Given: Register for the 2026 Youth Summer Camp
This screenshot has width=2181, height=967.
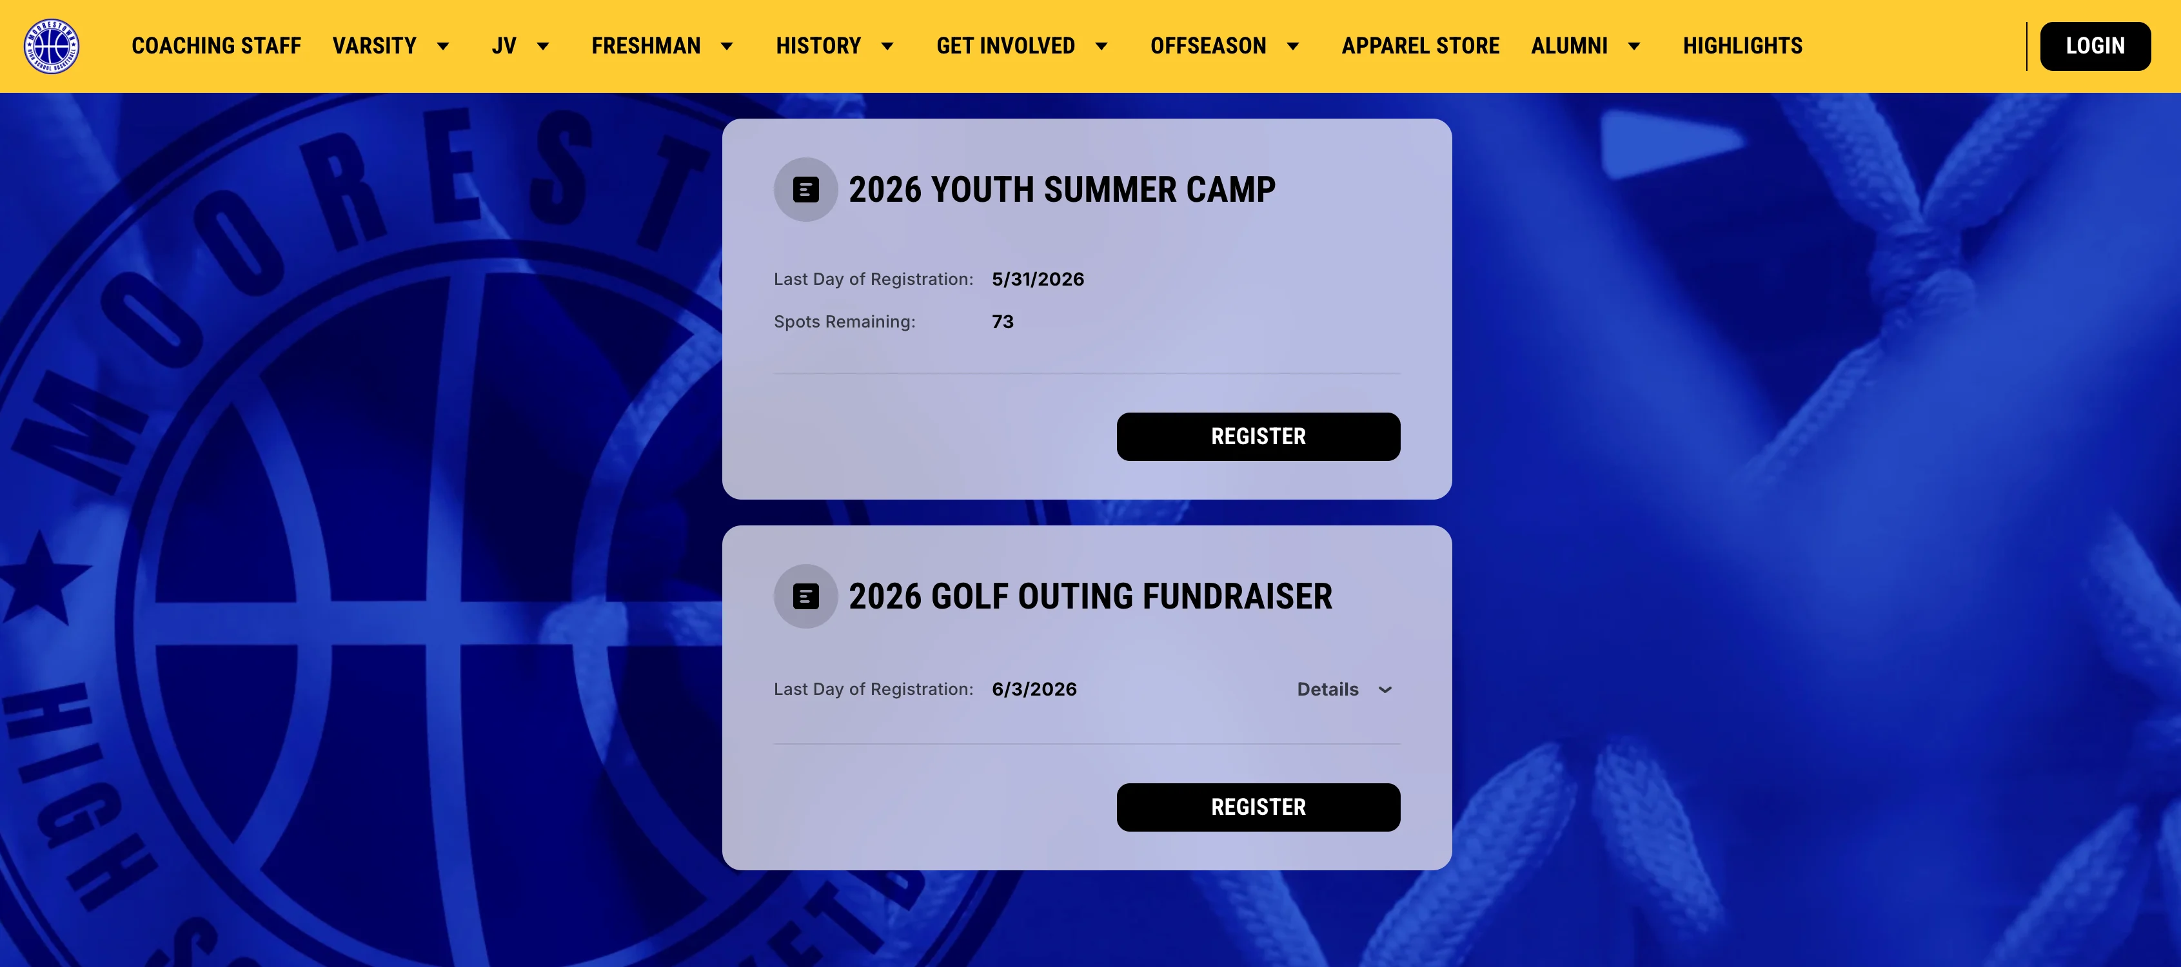Looking at the screenshot, I should click(1258, 436).
